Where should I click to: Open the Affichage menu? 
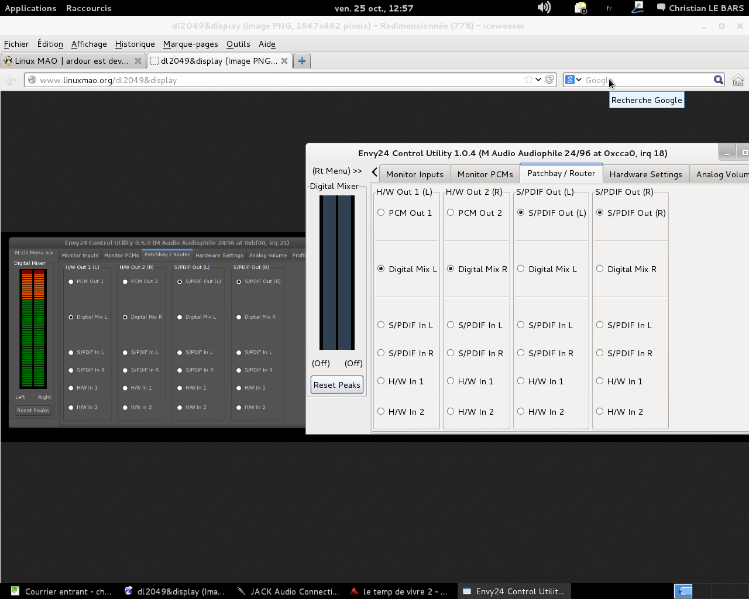(x=89, y=44)
